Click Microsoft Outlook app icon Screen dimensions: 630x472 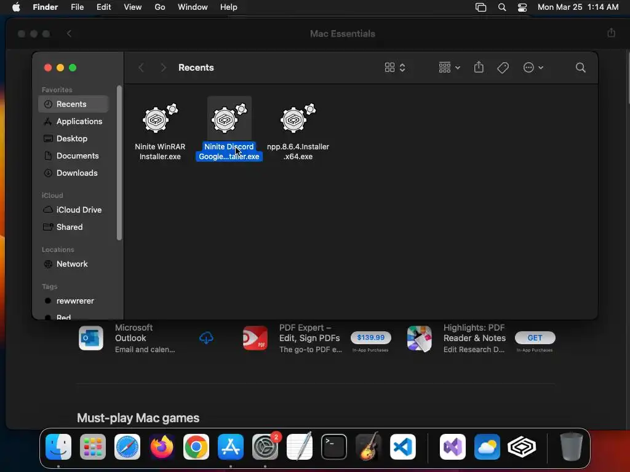click(x=91, y=338)
